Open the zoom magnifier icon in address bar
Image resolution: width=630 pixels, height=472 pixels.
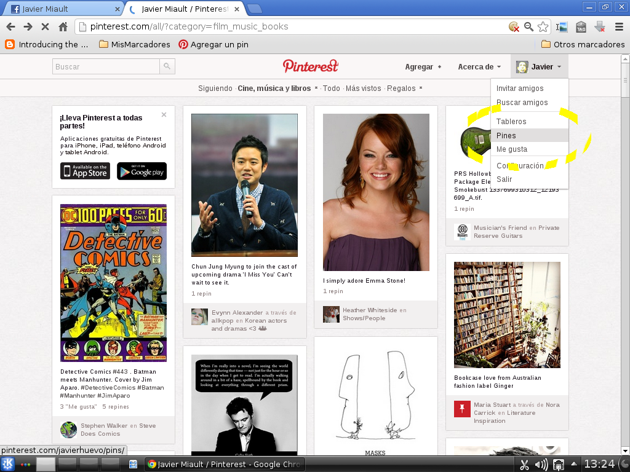(528, 27)
